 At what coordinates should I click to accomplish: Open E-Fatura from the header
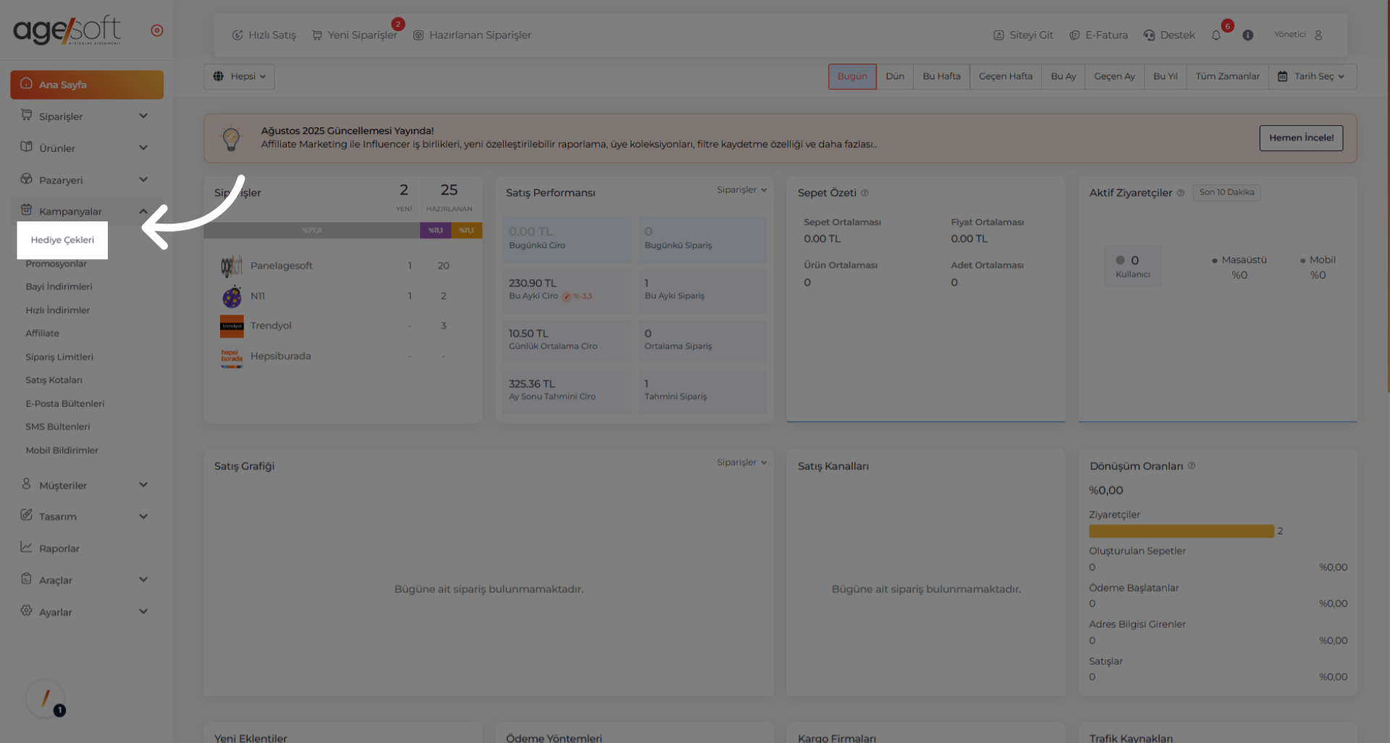1099,35
